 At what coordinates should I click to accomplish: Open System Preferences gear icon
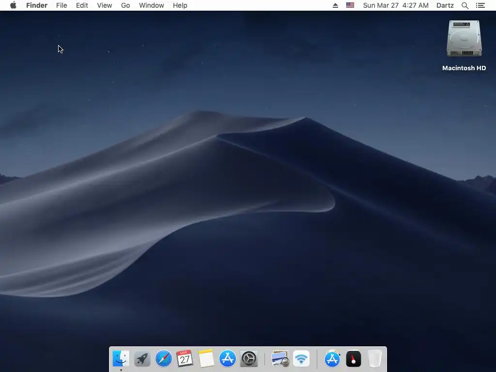[x=249, y=359]
